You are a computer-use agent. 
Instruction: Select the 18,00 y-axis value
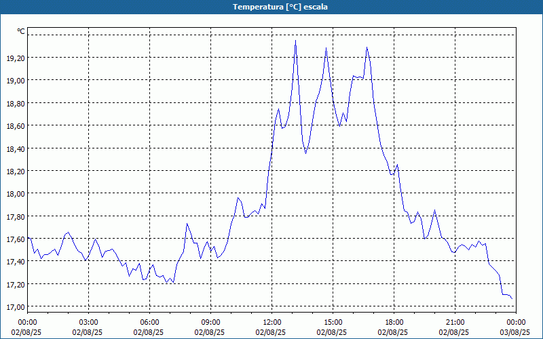(x=16, y=194)
